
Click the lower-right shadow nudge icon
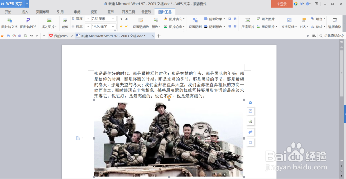[x=235, y=26]
